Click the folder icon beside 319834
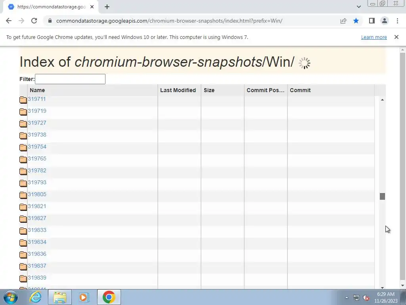The width and height of the screenshot is (406, 305). [23, 243]
